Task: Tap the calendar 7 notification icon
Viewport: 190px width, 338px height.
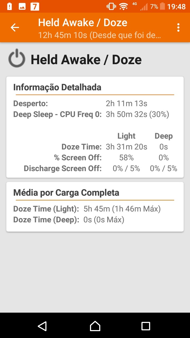Action: pos(35,6)
